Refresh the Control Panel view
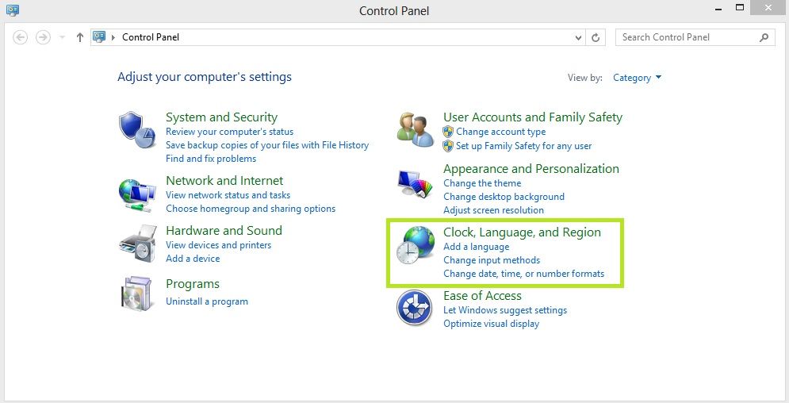Screen dimensions: 789x403 596,37
